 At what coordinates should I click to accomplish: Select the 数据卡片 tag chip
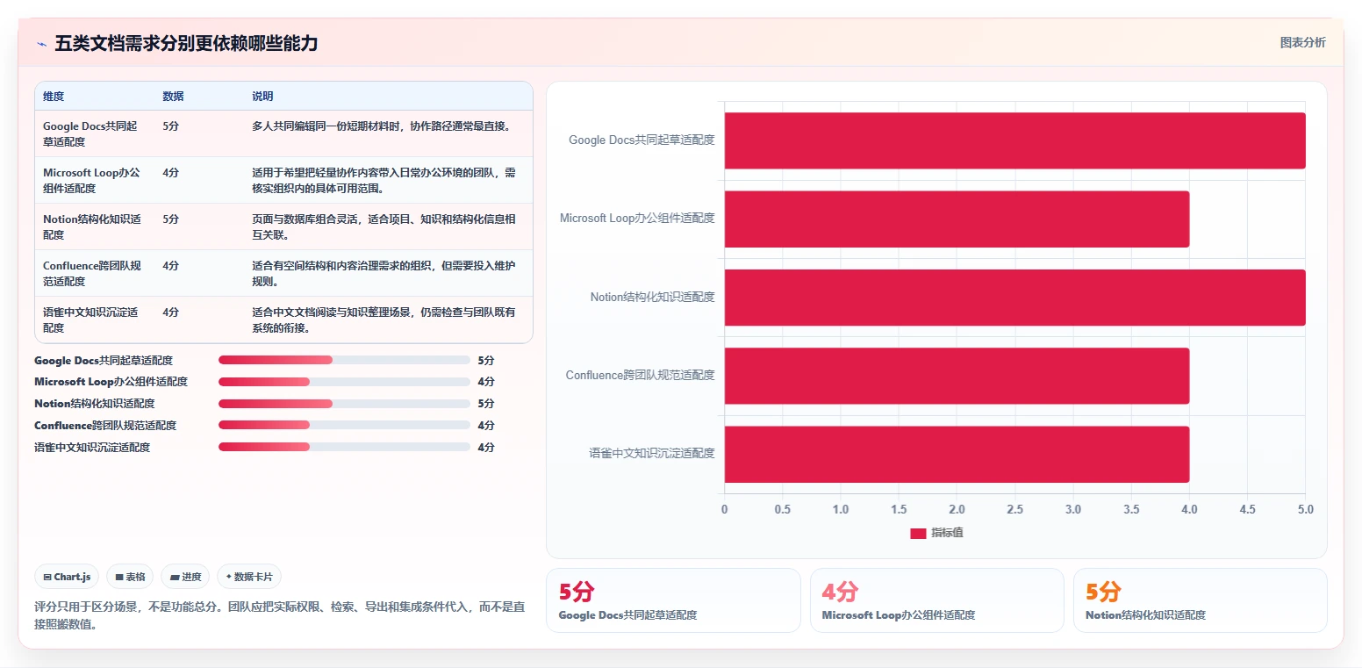(249, 577)
